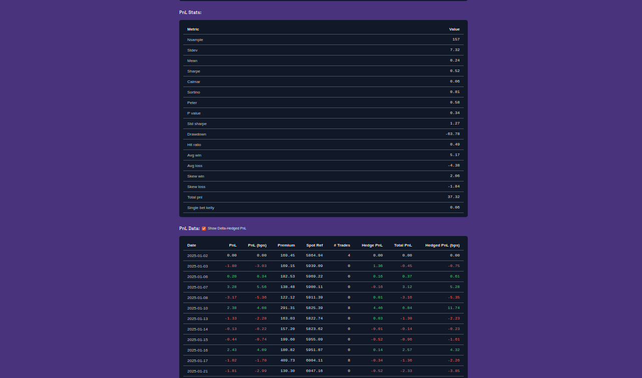This screenshot has width=642, height=378.
Task: Click the date 2025-01-03 in PnL Data
Action: coord(197,266)
